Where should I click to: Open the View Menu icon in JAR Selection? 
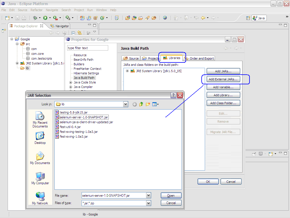pos(155,104)
